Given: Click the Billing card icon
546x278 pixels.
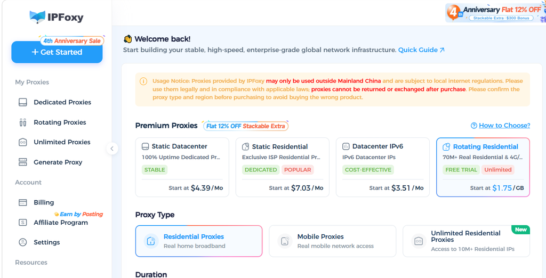Looking at the screenshot, I should 22,202.
